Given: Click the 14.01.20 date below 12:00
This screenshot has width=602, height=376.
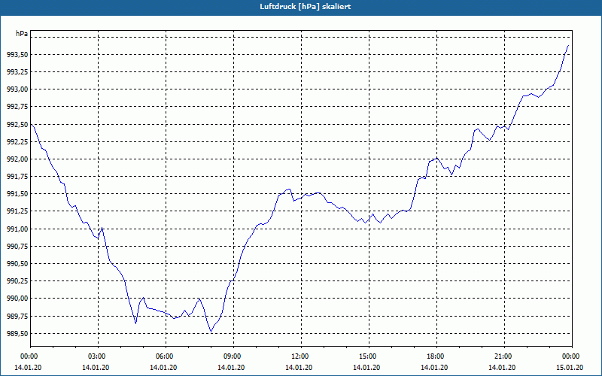Looking at the screenshot, I should [x=299, y=368].
